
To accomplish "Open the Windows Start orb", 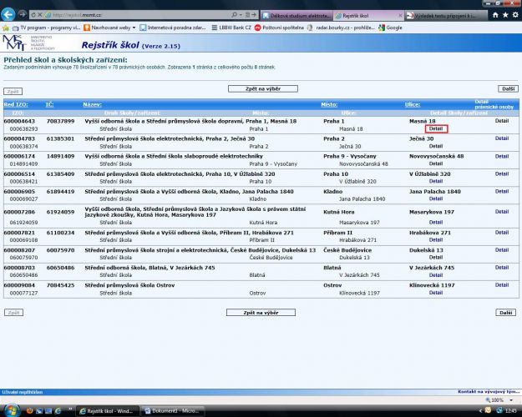I will tap(12, 410).
